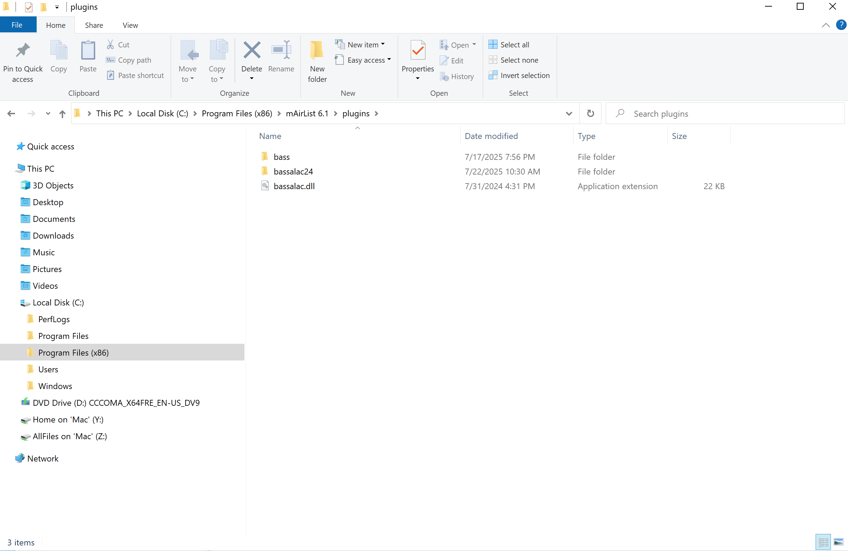Open the Properties checkmark icon

[x=418, y=50]
